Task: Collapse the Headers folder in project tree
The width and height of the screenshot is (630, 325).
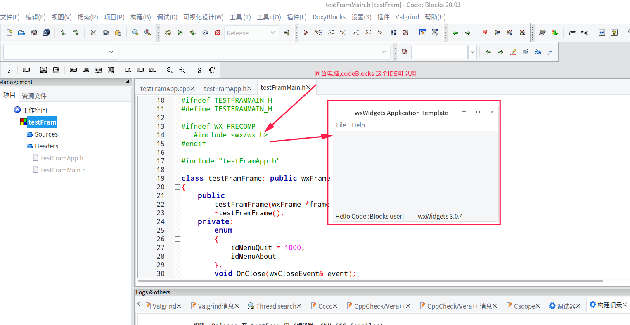Action: 19,146
